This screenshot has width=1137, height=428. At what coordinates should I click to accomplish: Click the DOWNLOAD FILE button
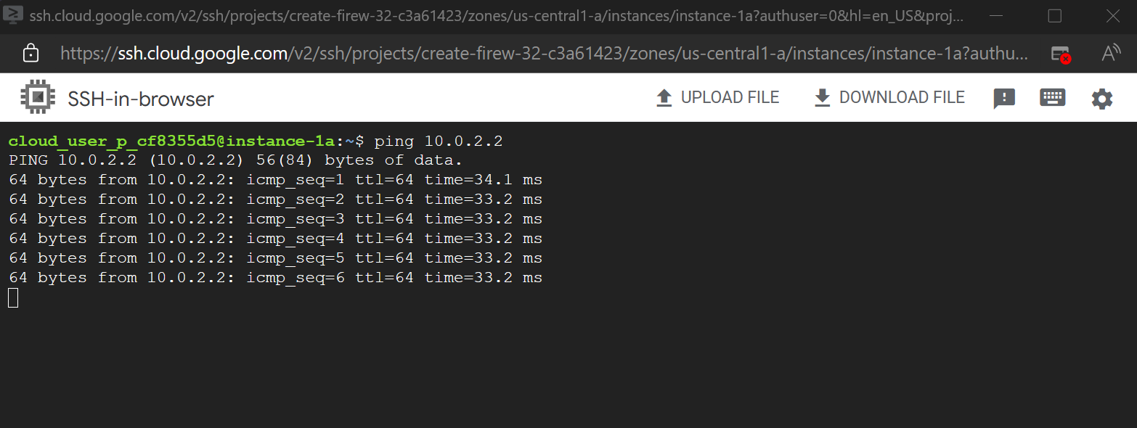coord(902,96)
